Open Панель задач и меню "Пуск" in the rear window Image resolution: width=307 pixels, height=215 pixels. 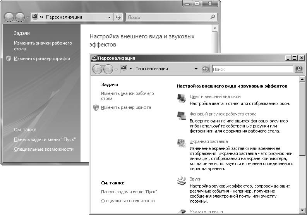[45, 139]
